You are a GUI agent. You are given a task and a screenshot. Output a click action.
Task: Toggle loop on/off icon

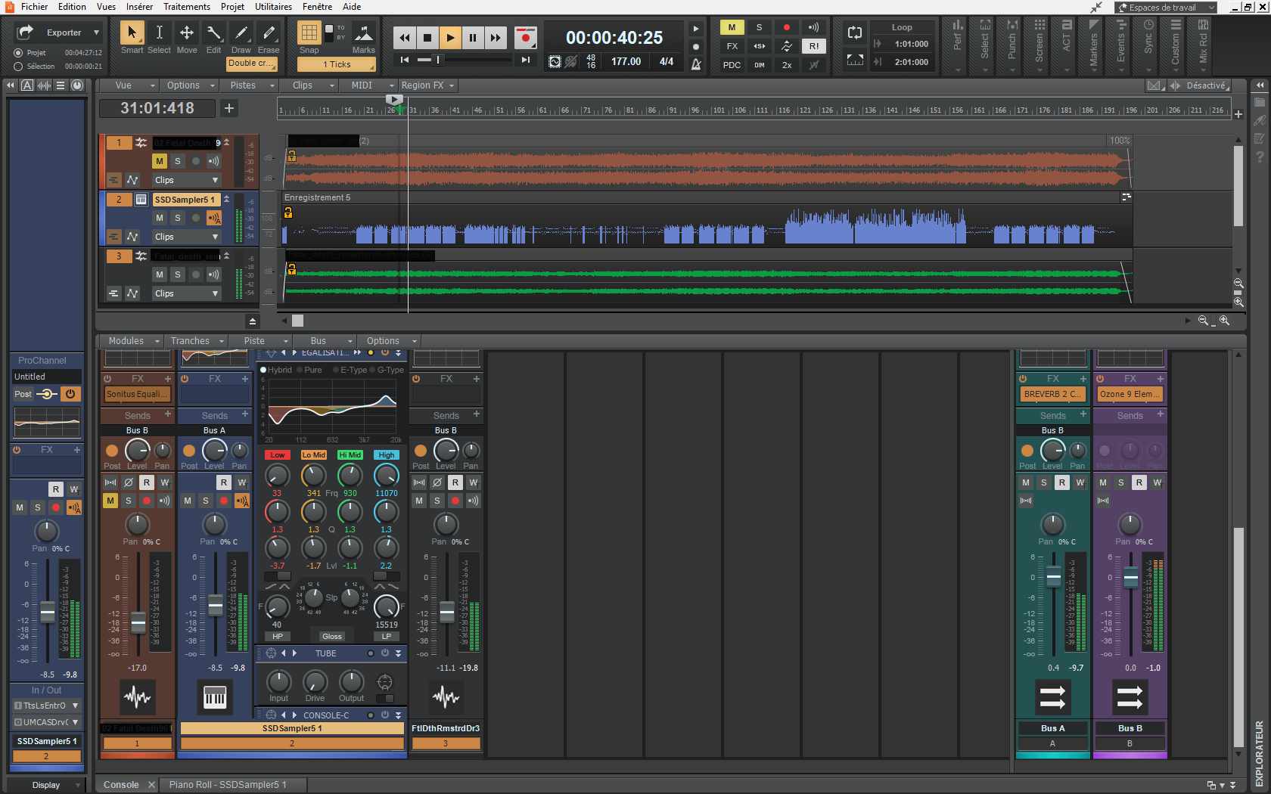point(855,33)
